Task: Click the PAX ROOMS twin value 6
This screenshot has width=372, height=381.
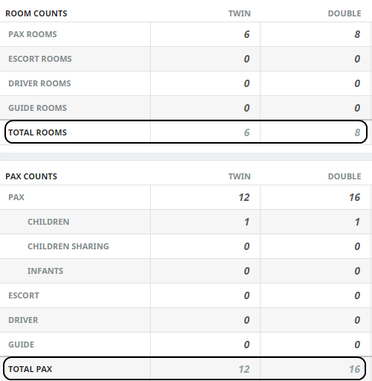Action: pos(247,34)
